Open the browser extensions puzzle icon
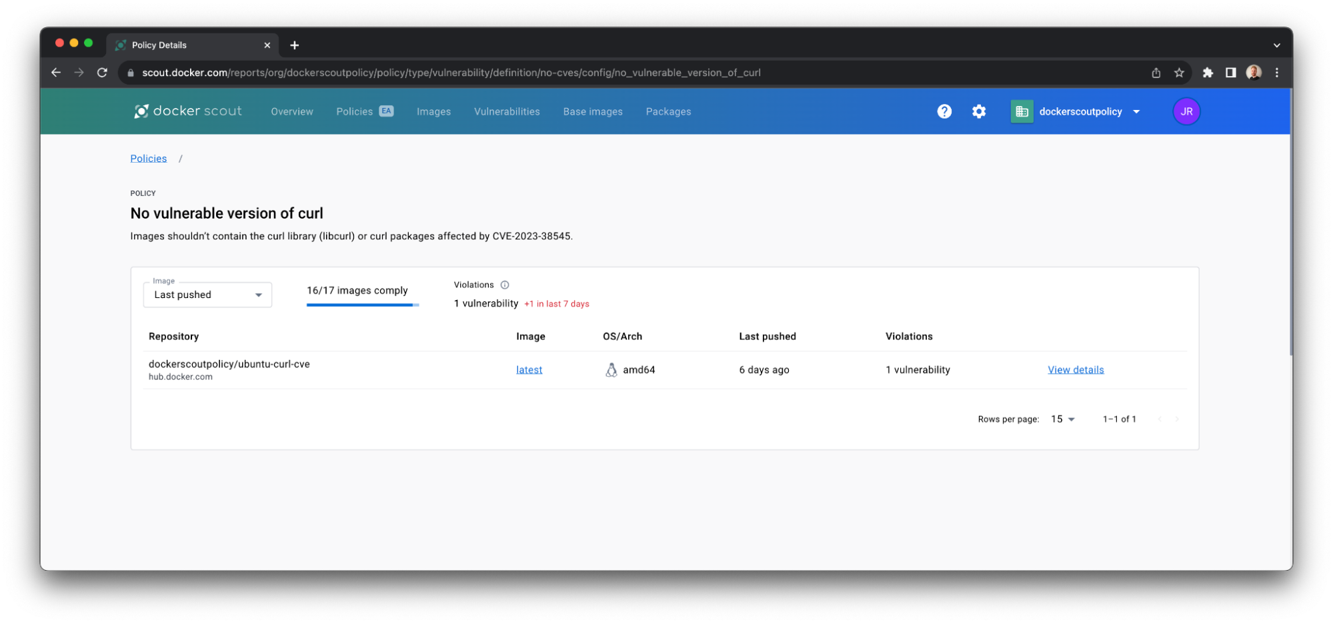The width and height of the screenshot is (1333, 624). (x=1208, y=73)
